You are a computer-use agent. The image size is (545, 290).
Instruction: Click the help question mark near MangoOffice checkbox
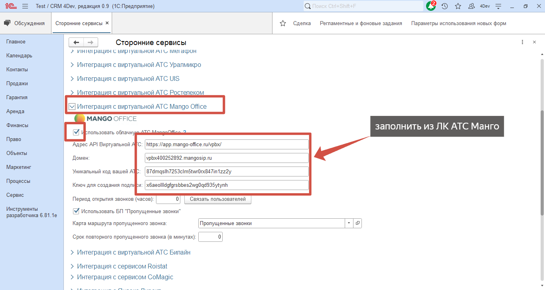tap(184, 132)
